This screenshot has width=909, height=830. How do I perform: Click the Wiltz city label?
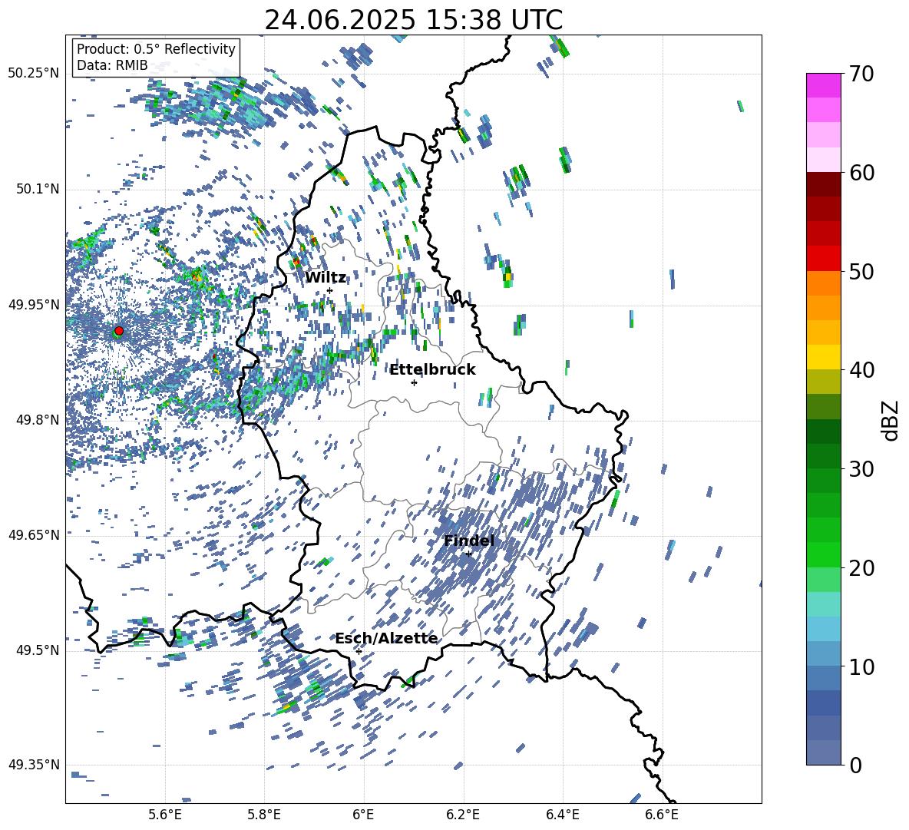(x=326, y=278)
